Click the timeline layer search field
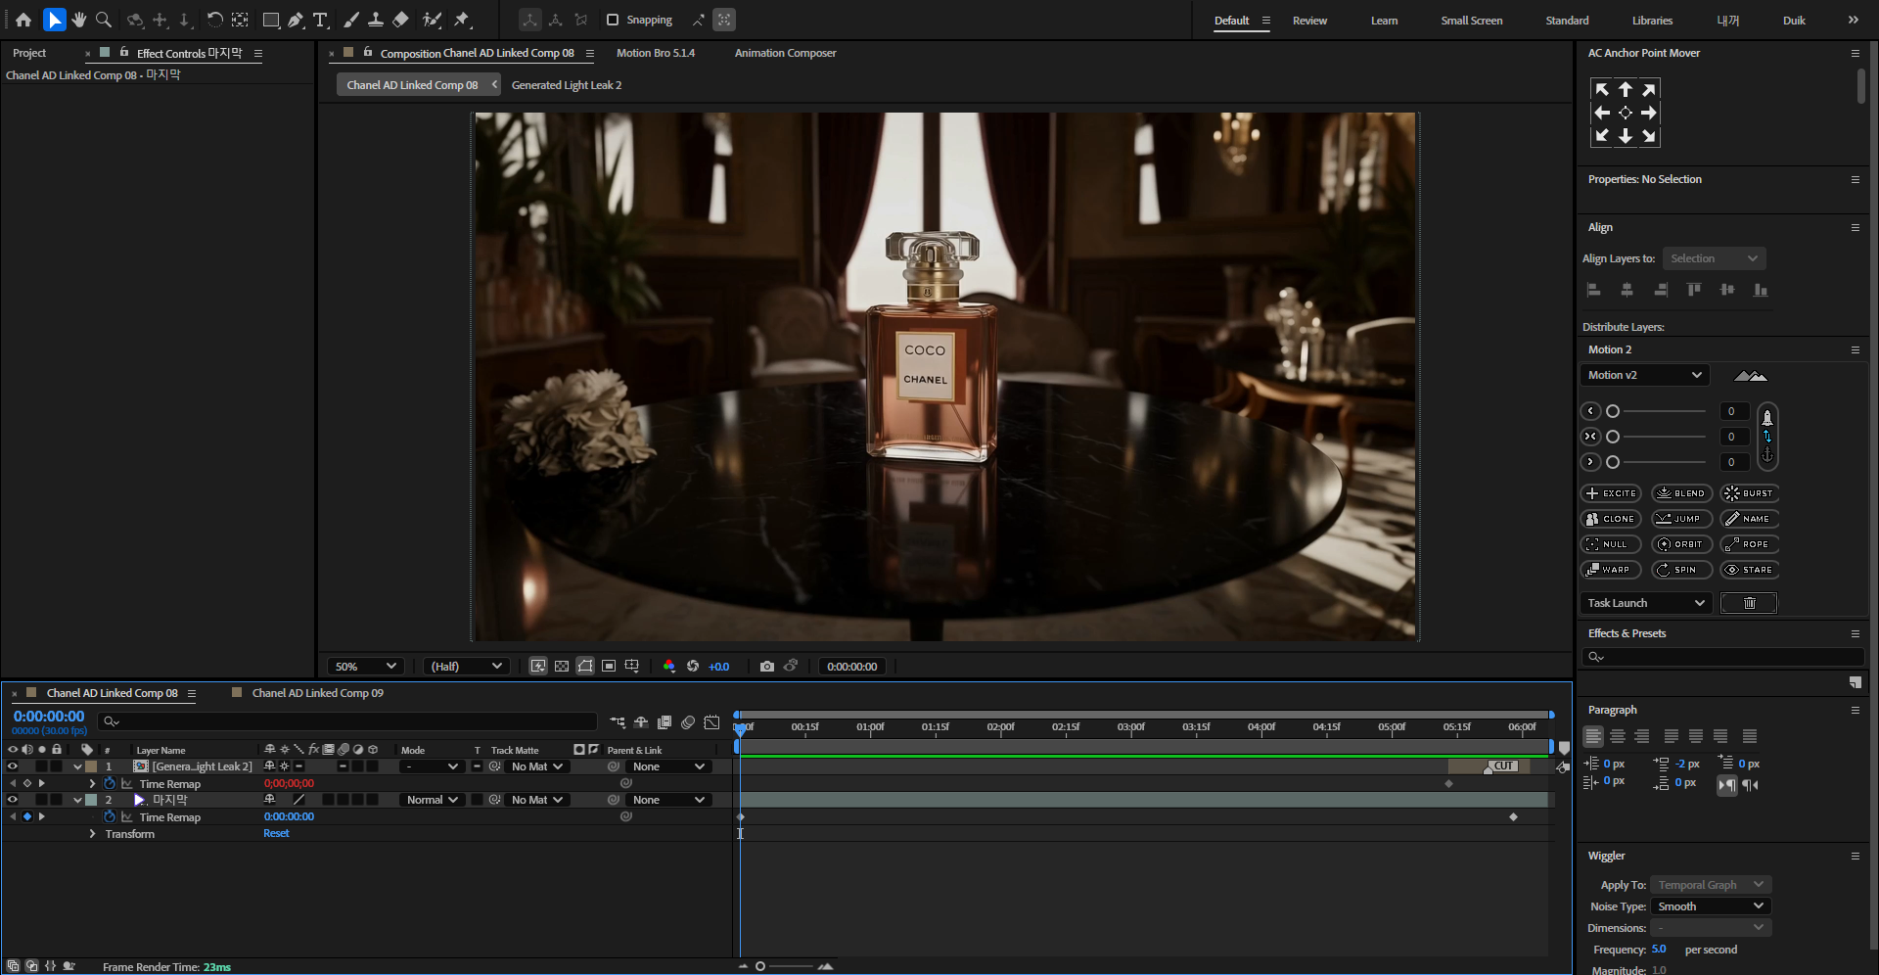This screenshot has height=975, width=1879. [x=347, y=721]
